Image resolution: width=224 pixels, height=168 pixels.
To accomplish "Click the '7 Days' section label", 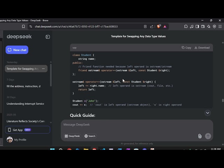I will (x=10, y=80).
